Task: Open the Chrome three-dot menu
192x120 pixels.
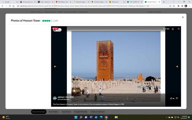Action: click(x=189, y=6)
